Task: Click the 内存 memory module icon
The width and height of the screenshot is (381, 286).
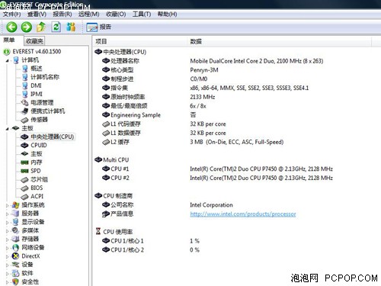Action: (x=24, y=162)
